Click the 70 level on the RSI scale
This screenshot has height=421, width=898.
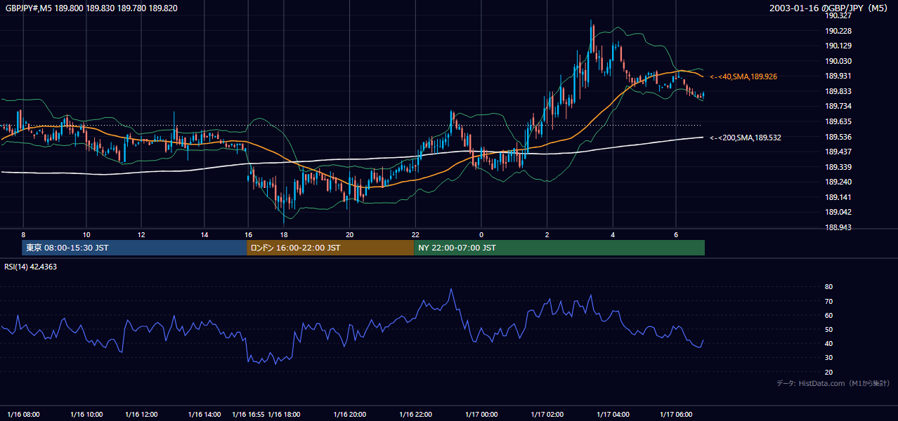828,301
